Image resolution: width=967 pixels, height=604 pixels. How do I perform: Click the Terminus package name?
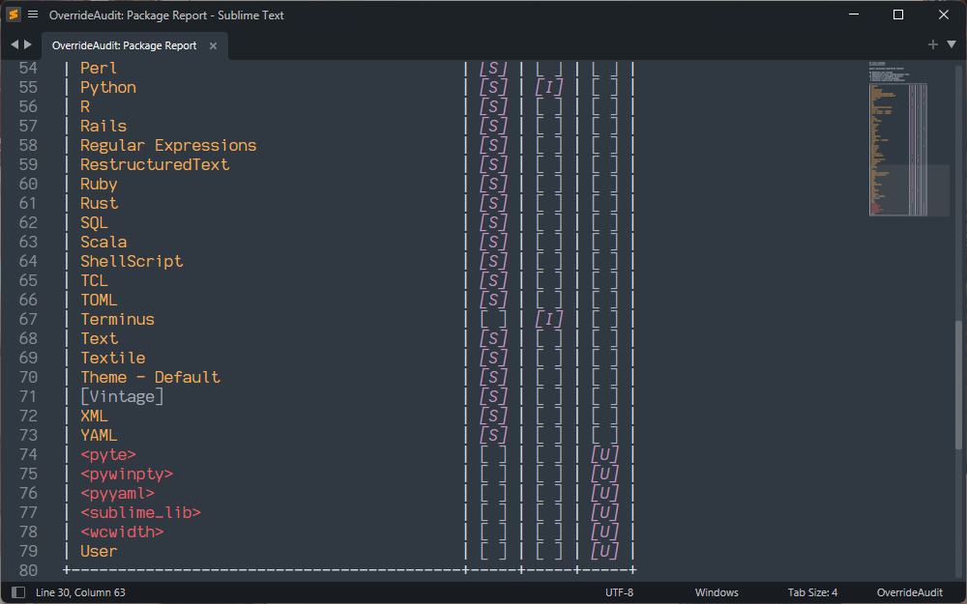pyautogui.click(x=117, y=319)
